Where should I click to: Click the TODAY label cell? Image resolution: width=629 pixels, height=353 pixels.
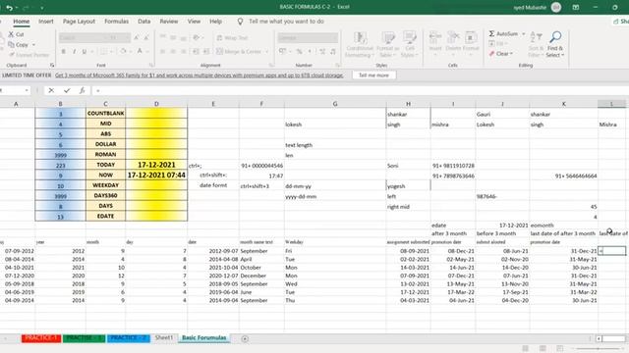[105, 165]
